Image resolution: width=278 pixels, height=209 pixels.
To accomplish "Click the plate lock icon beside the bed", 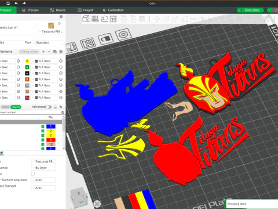I will coord(105,39).
